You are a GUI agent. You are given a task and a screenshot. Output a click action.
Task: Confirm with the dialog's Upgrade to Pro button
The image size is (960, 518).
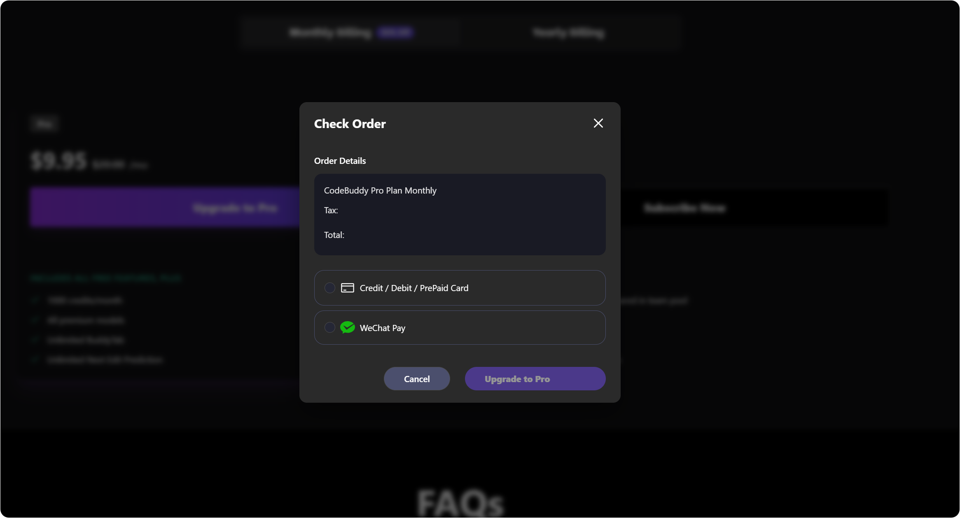pos(535,379)
